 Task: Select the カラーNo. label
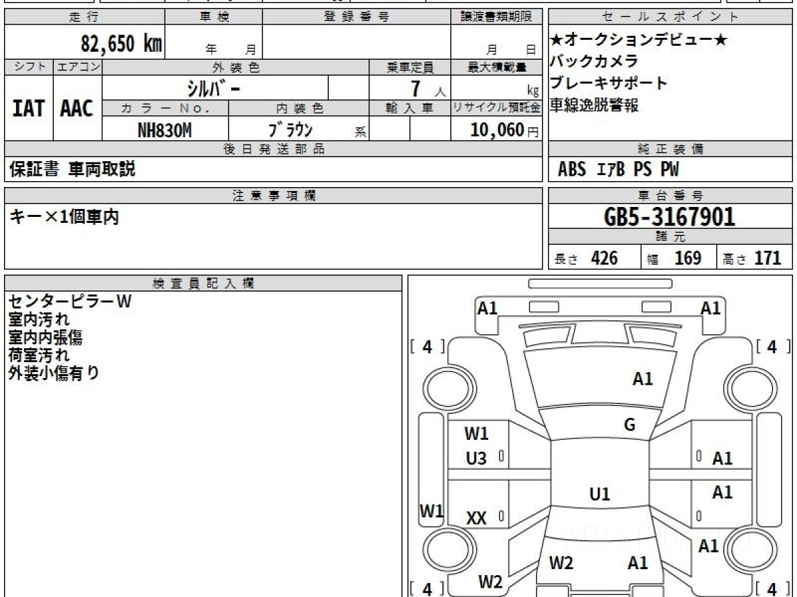[165, 108]
